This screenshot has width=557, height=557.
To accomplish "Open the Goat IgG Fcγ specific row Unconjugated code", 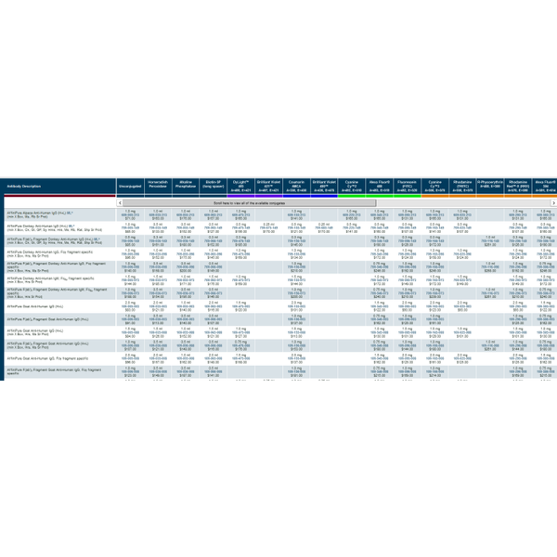I will (130, 358).
